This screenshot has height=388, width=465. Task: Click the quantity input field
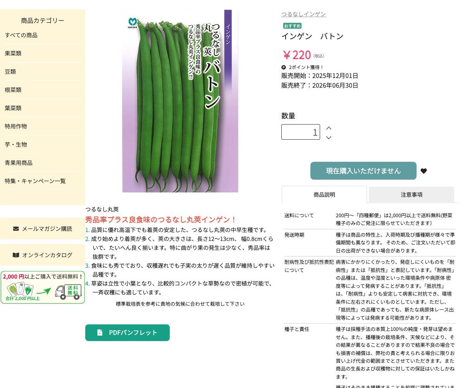[x=300, y=132]
